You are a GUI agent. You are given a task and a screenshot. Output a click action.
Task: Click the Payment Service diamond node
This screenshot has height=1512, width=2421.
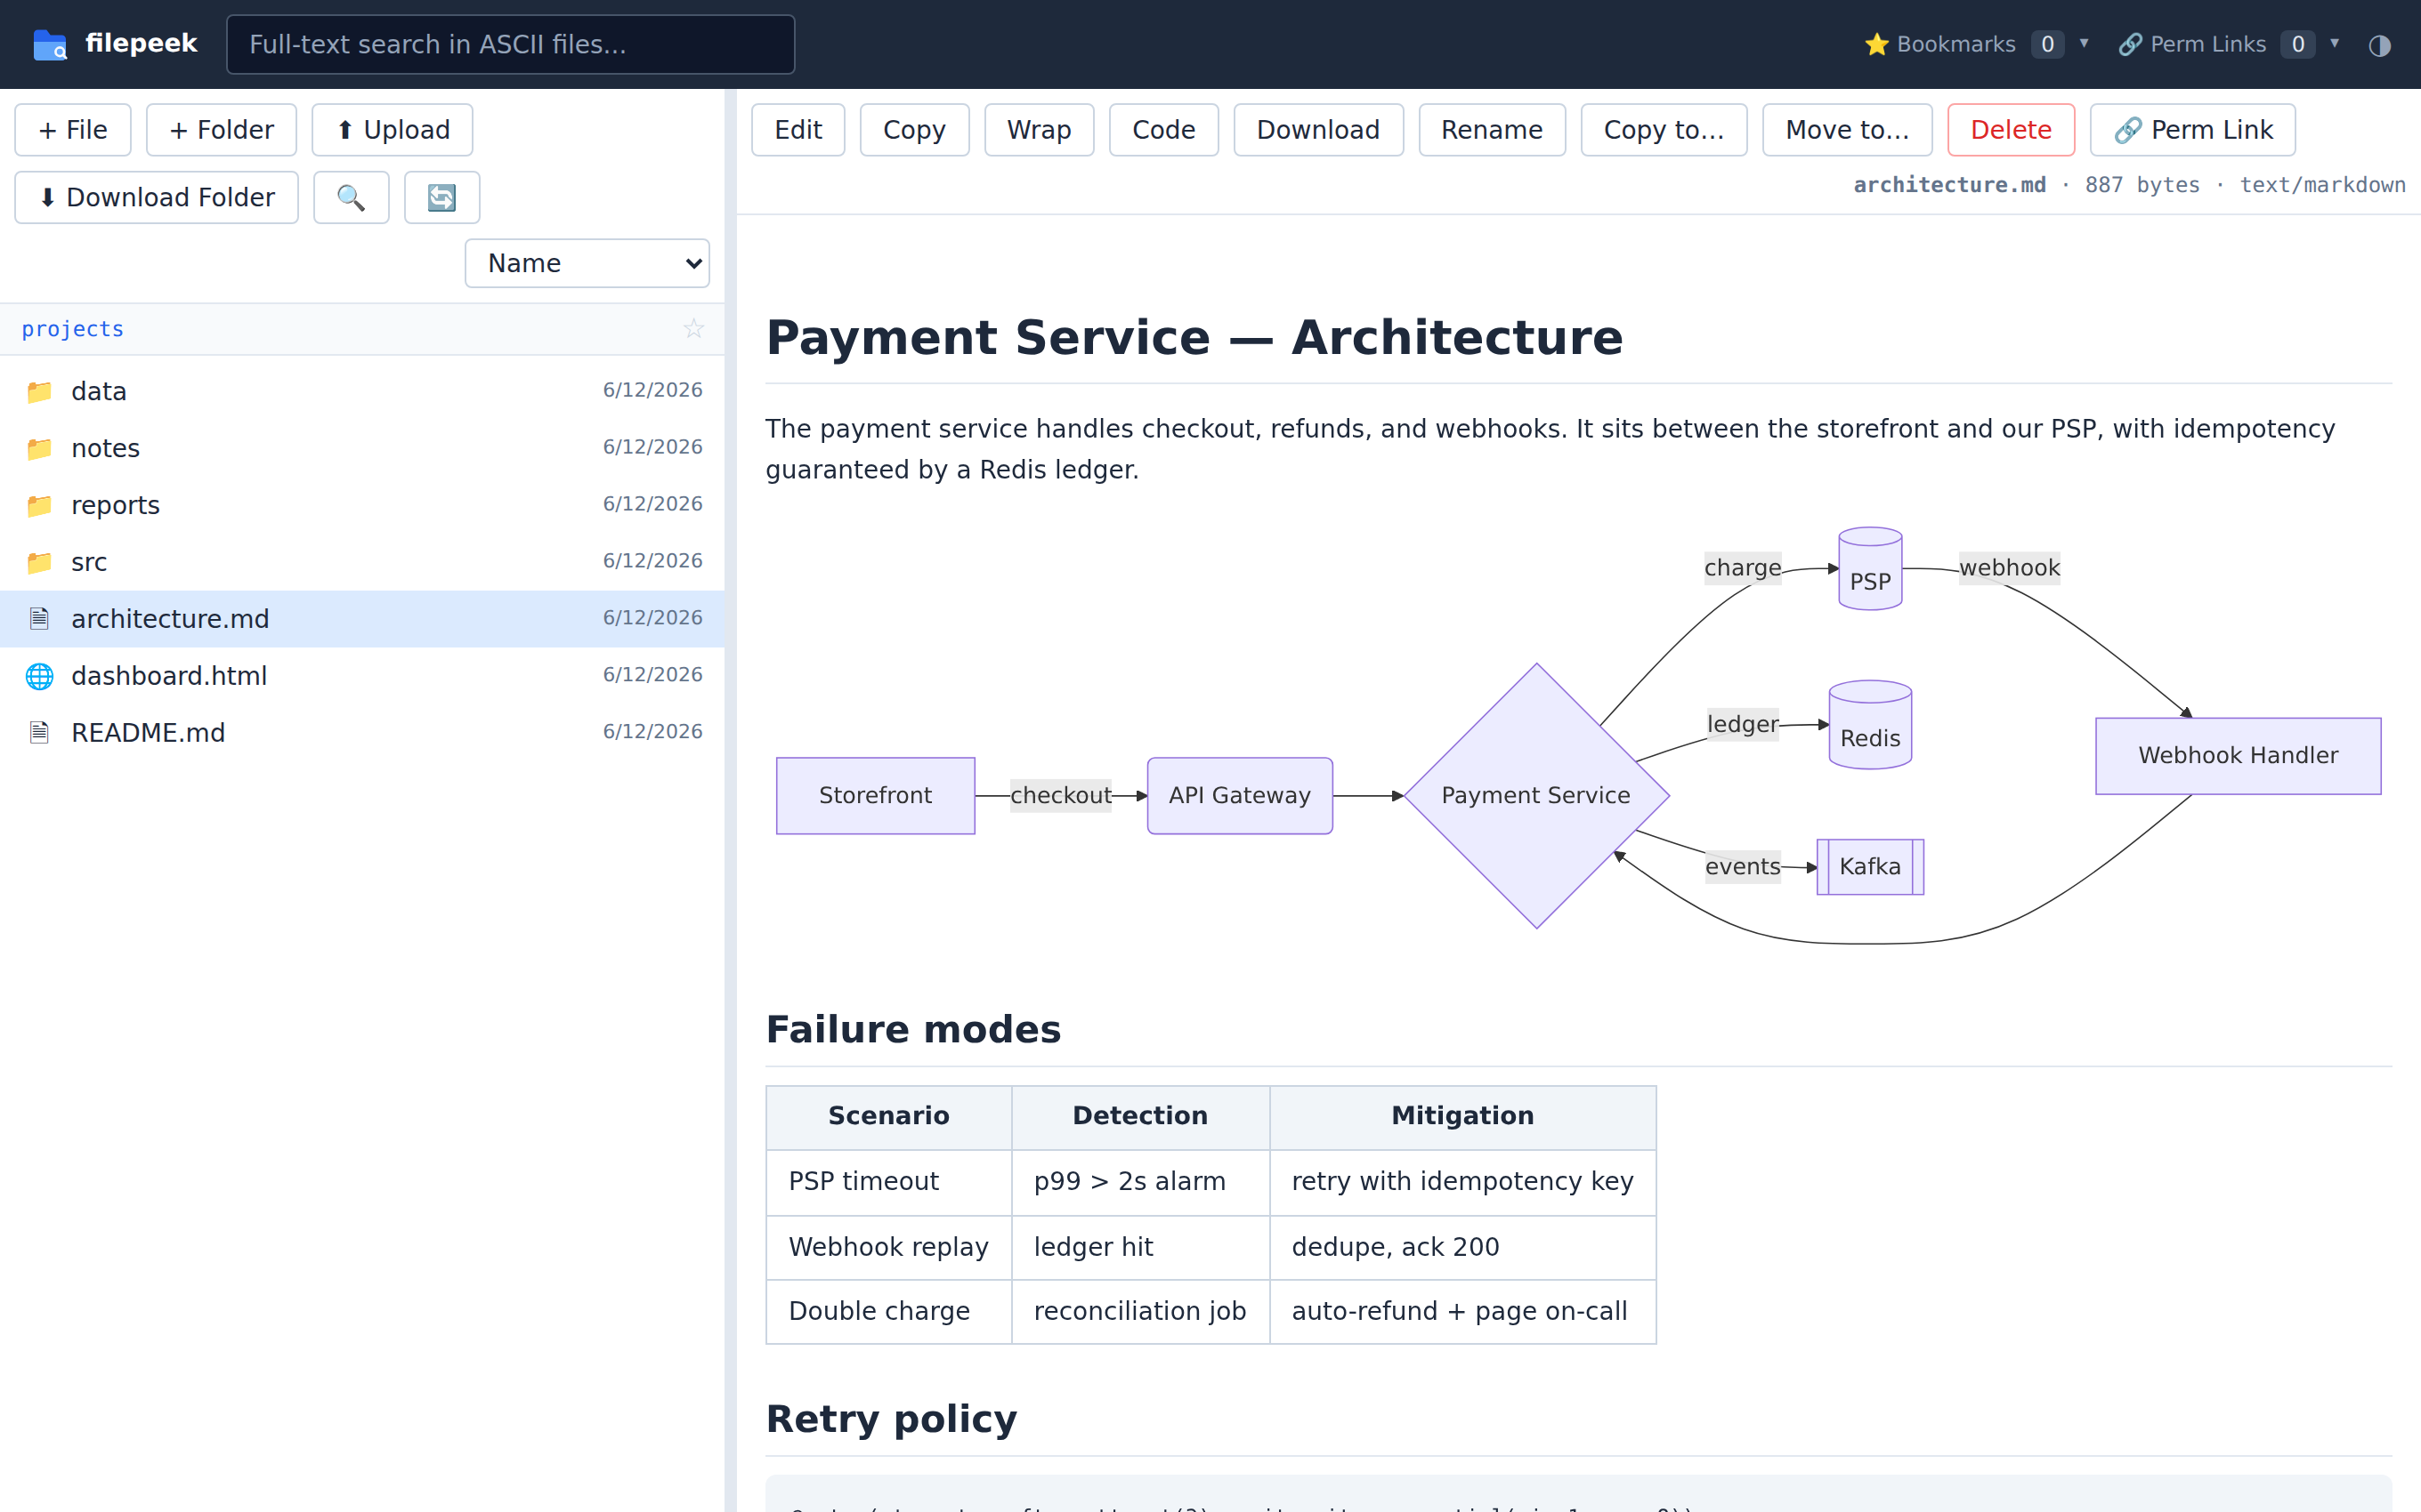pyautogui.click(x=1535, y=796)
